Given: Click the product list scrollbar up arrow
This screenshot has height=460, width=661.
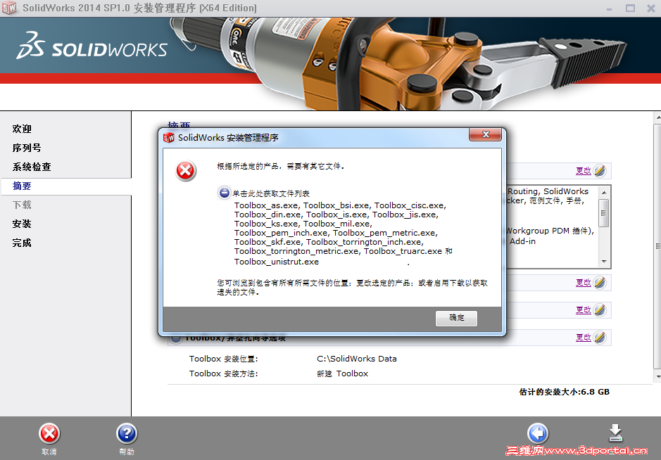Looking at the screenshot, I should pyautogui.click(x=604, y=192).
